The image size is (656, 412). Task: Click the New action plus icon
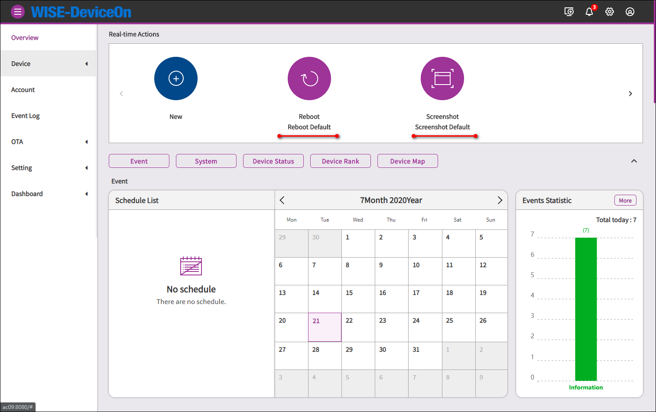(176, 78)
